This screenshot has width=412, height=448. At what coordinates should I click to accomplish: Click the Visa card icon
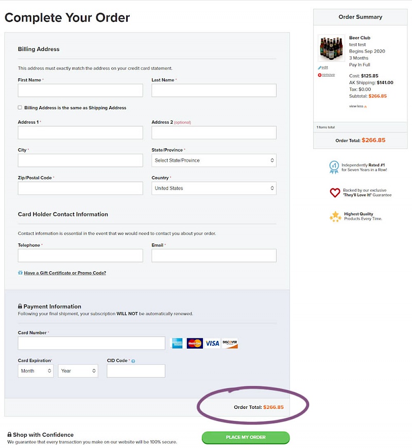click(x=212, y=343)
